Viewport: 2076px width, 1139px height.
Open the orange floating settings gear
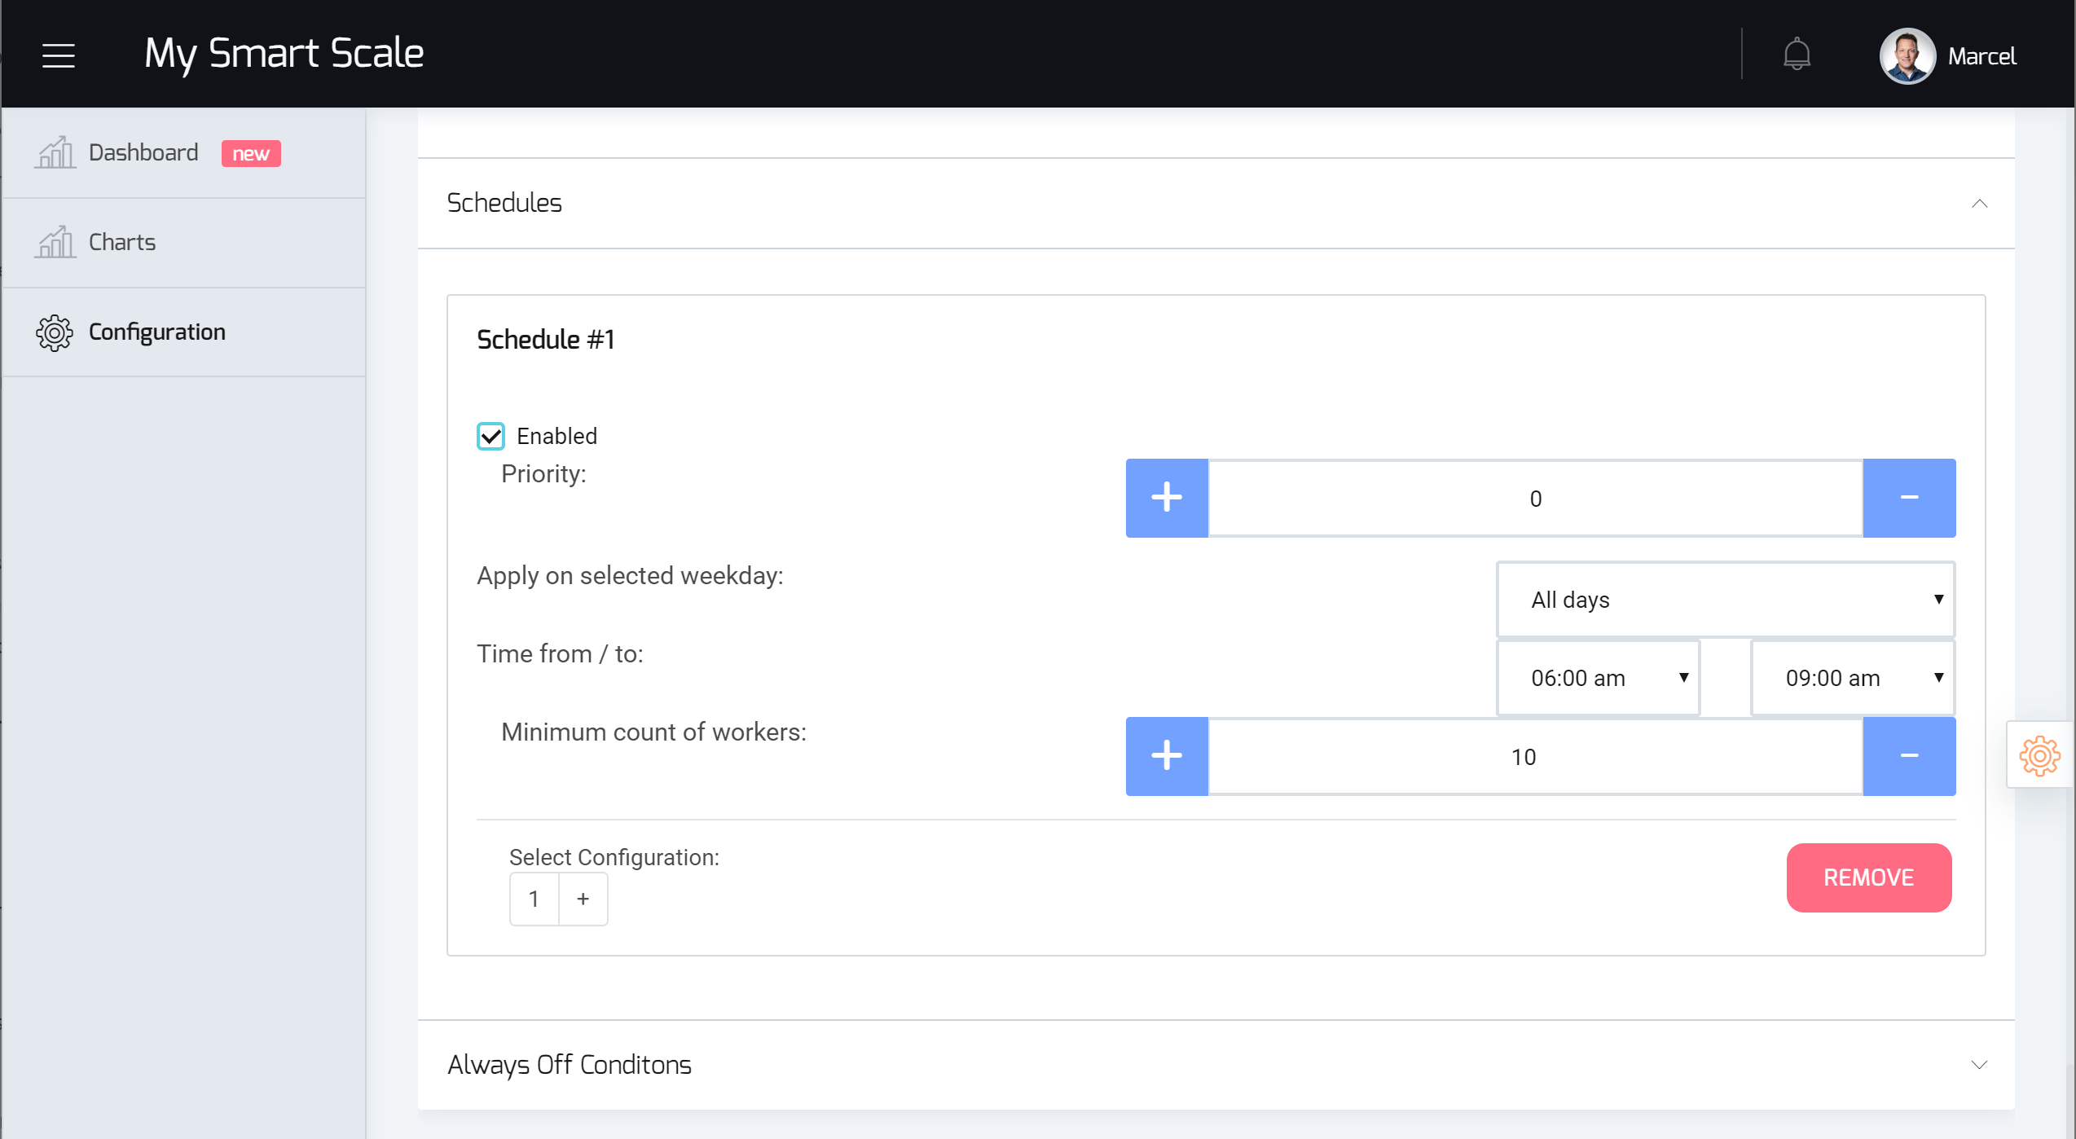point(2039,755)
